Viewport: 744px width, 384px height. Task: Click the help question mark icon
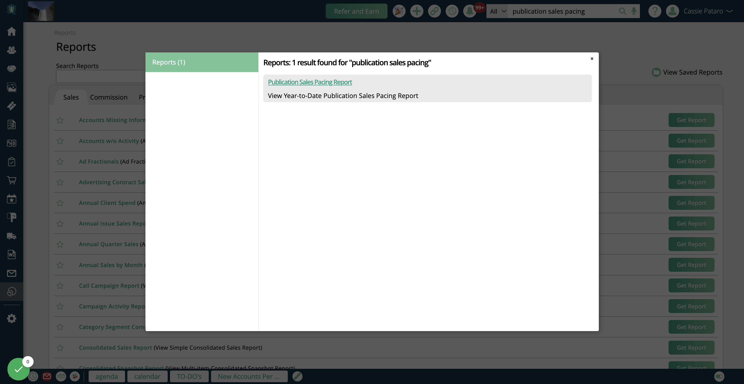654,11
